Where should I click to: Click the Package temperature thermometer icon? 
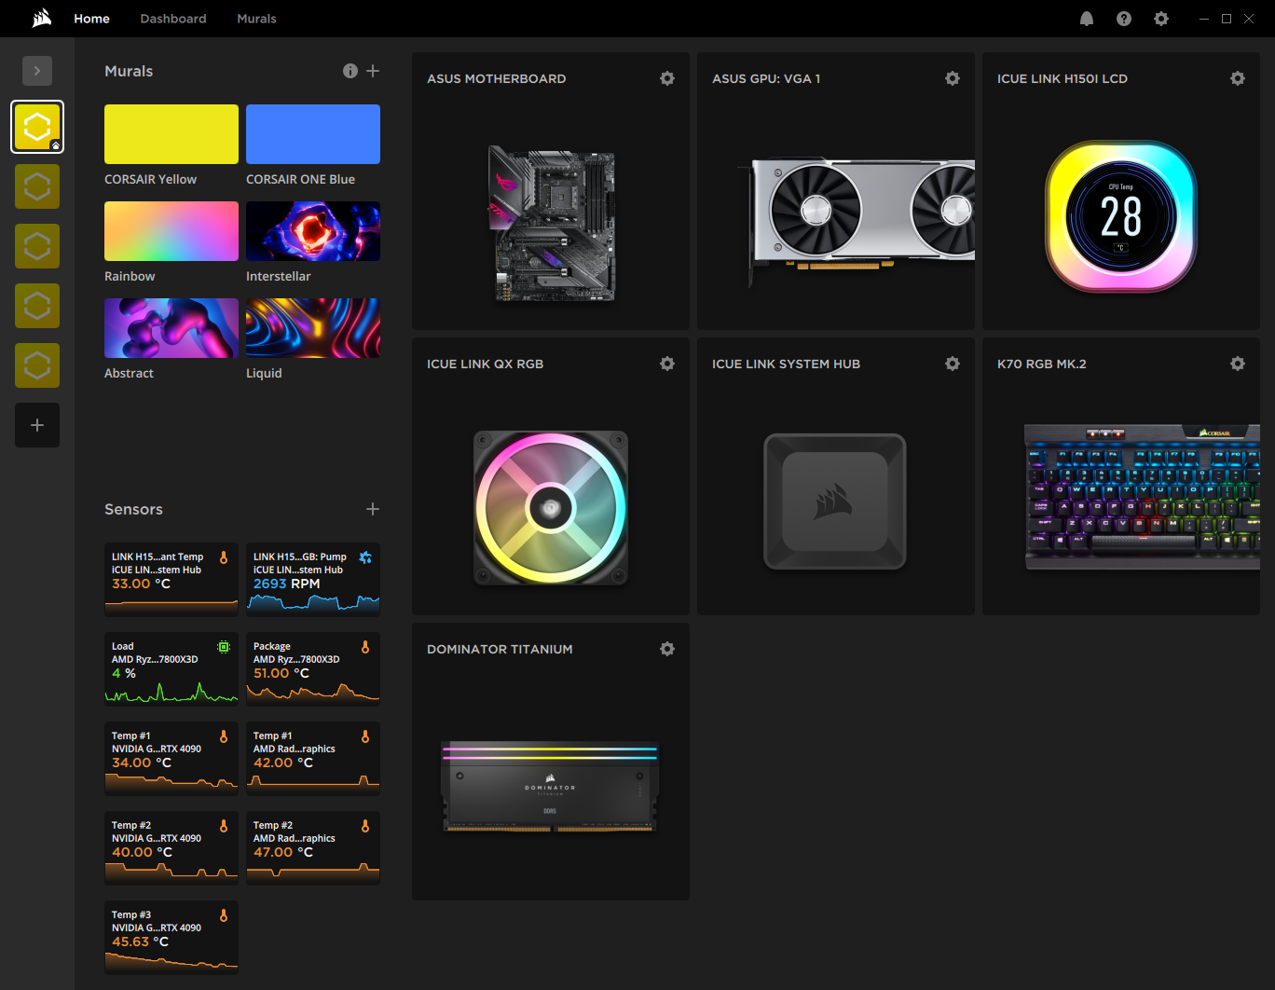click(365, 647)
